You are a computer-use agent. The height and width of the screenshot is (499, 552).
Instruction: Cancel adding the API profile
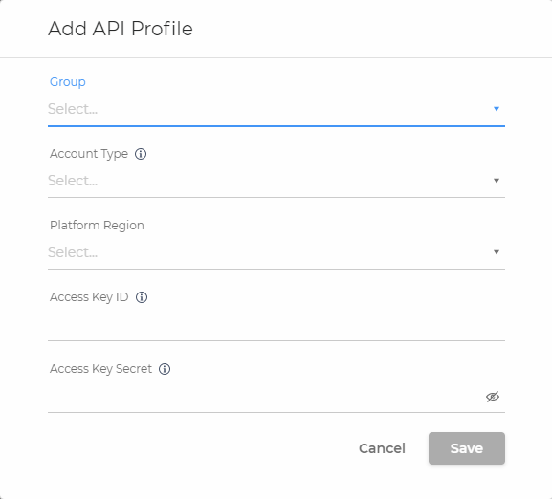click(x=382, y=448)
